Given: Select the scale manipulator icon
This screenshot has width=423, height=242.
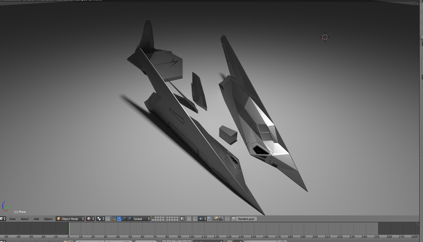Looking at the screenshot, I should pyautogui.click(x=129, y=219).
